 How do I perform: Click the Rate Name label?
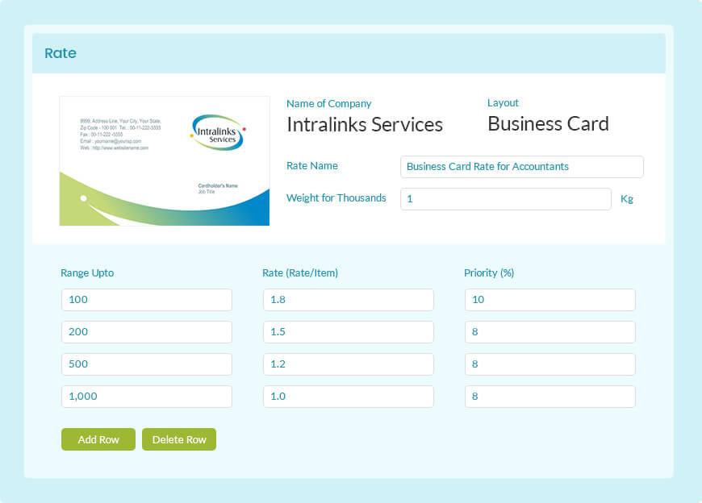(x=312, y=166)
